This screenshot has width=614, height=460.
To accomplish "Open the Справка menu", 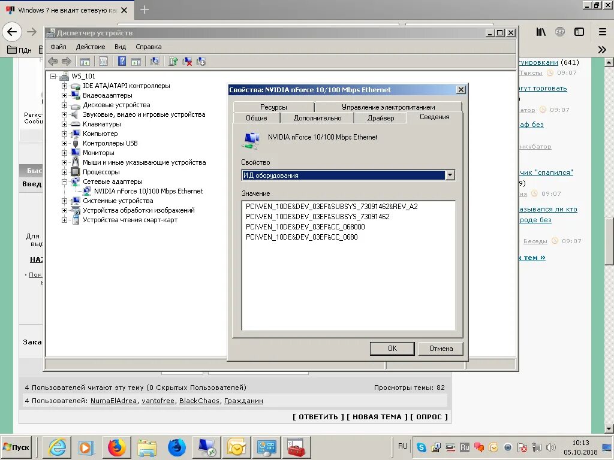I will click(149, 47).
